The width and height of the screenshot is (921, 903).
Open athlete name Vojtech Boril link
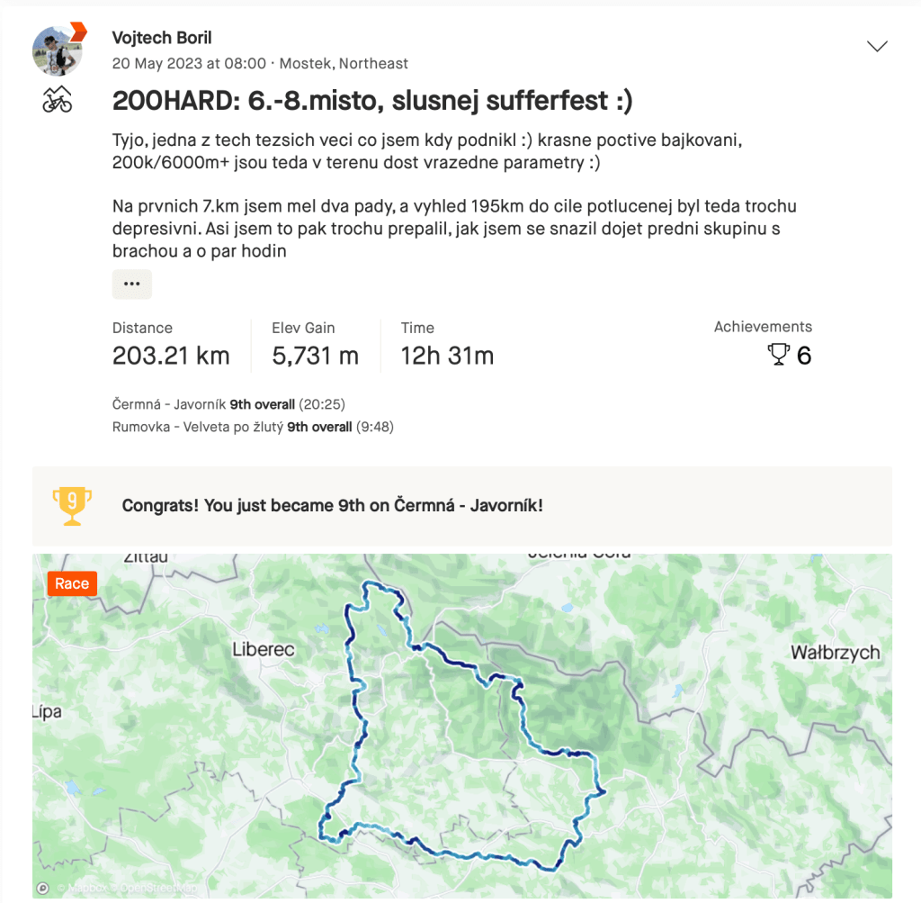click(161, 38)
